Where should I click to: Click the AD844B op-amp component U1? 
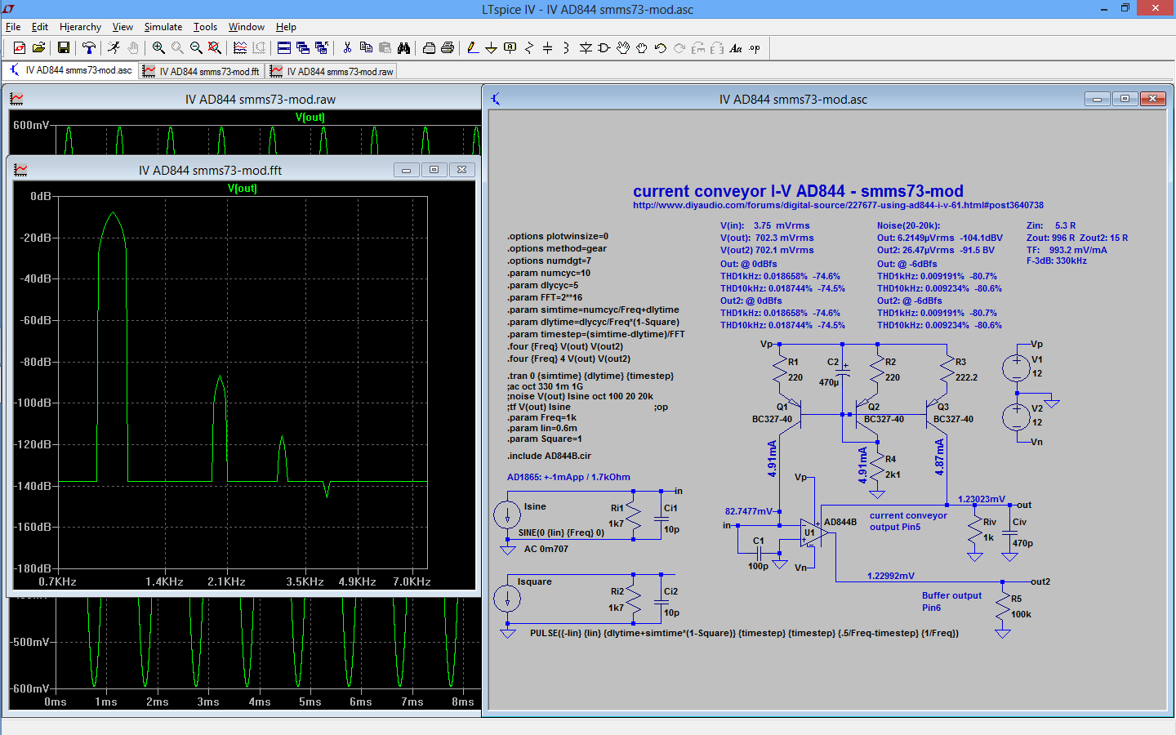[814, 533]
